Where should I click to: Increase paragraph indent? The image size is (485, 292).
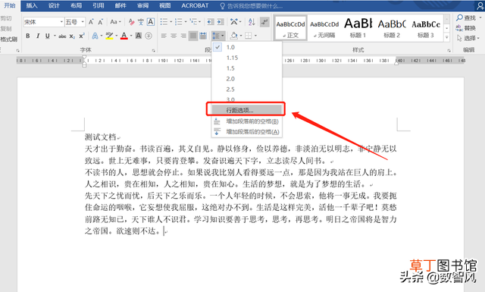click(x=221, y=22)
